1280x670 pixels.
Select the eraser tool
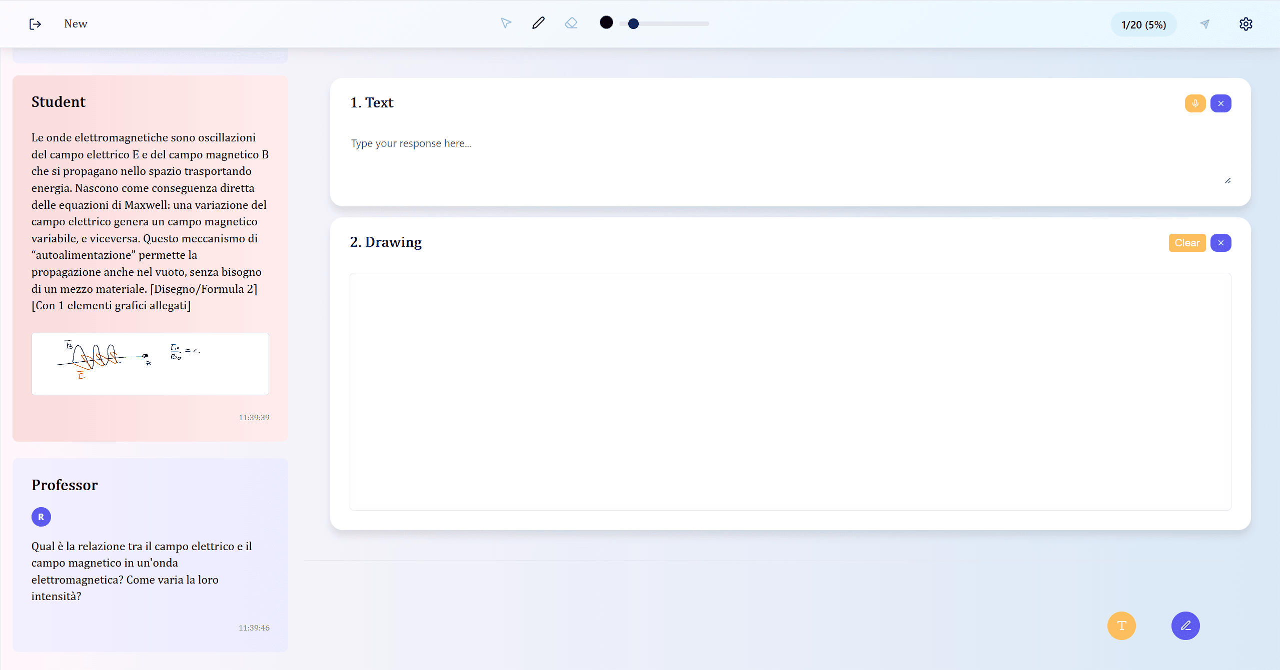571,23
